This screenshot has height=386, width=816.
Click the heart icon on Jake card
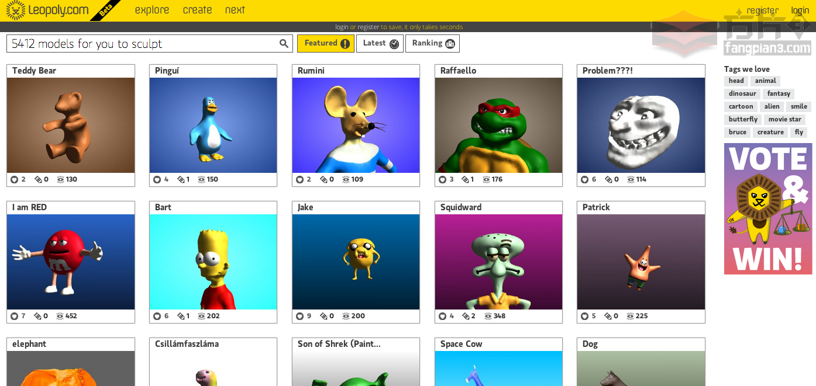tap(300, 317)
